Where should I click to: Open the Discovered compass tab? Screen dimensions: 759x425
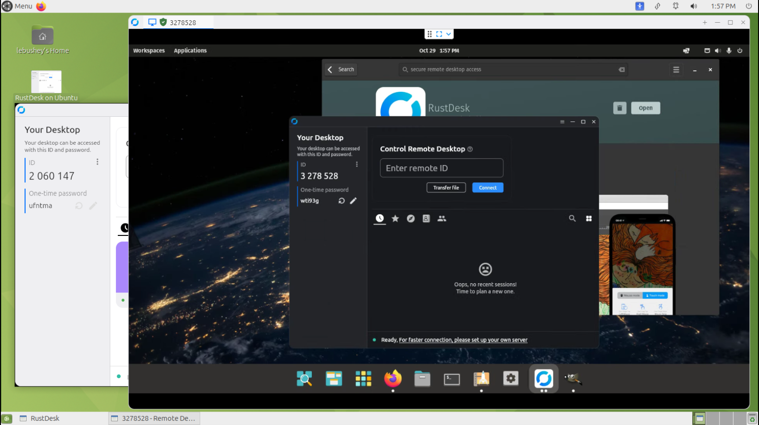point(411,219)
